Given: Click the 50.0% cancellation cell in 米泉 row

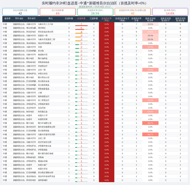Looking at the screenshot, I should (x=150, y=47).
